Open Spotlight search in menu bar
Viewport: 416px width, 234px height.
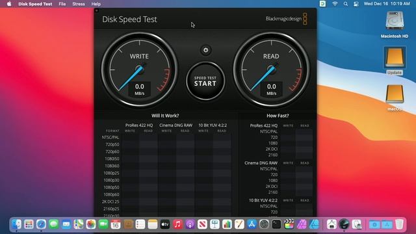tap(345, 4)
